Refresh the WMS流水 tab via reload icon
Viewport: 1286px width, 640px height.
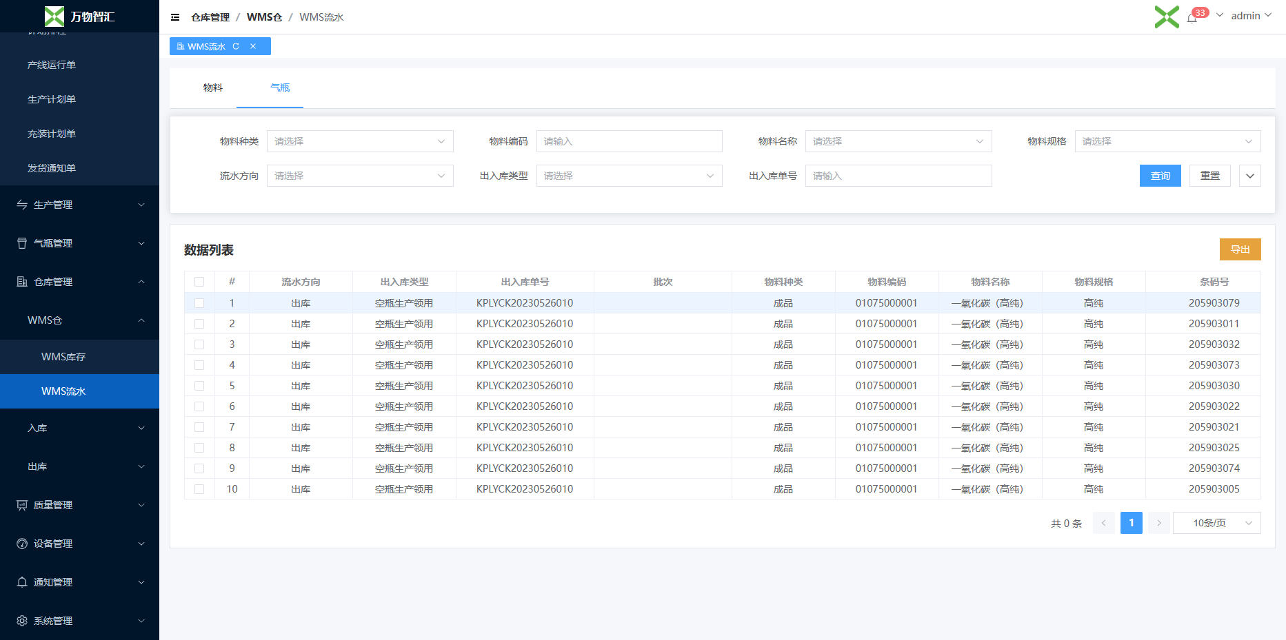tap(236, 46)
